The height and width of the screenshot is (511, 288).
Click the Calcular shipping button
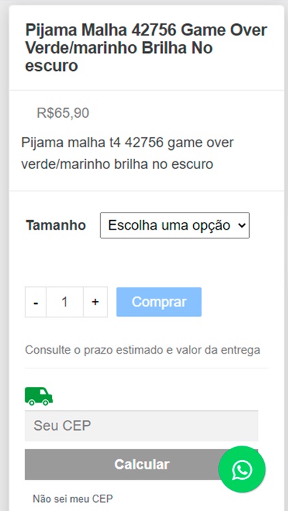click(x=141, y=465)
